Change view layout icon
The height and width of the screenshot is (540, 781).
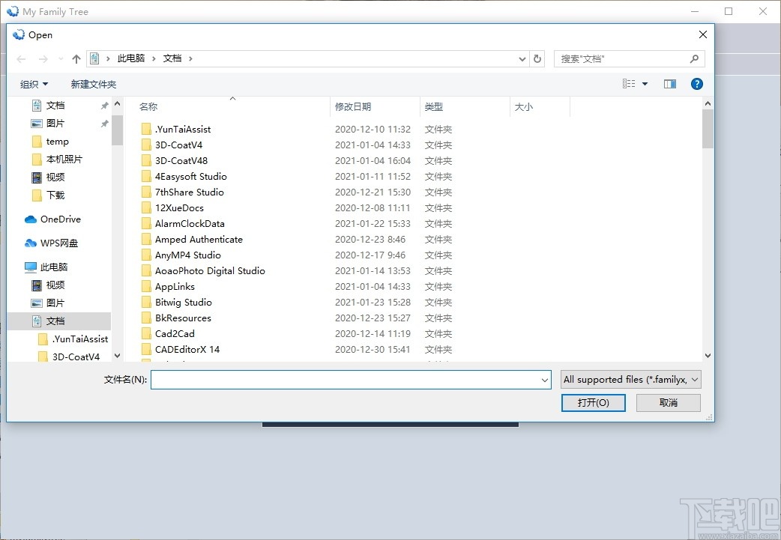point(629,84)
